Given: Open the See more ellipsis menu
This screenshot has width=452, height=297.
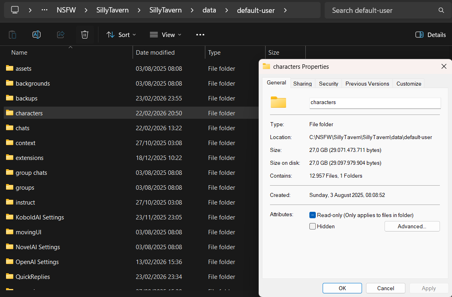Looking at the screenshot, I should click(x=200, y=35).
